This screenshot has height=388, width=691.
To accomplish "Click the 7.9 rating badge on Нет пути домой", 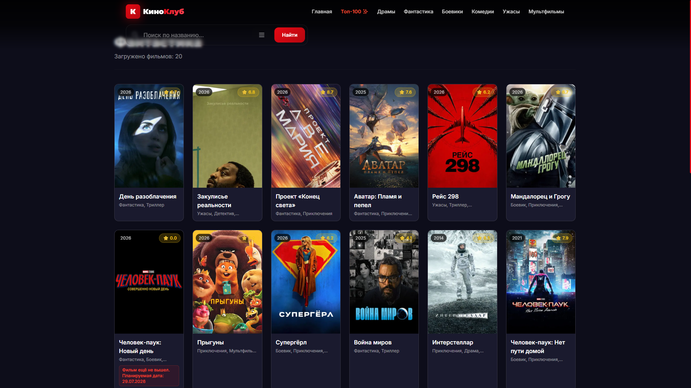I will 562,238.
